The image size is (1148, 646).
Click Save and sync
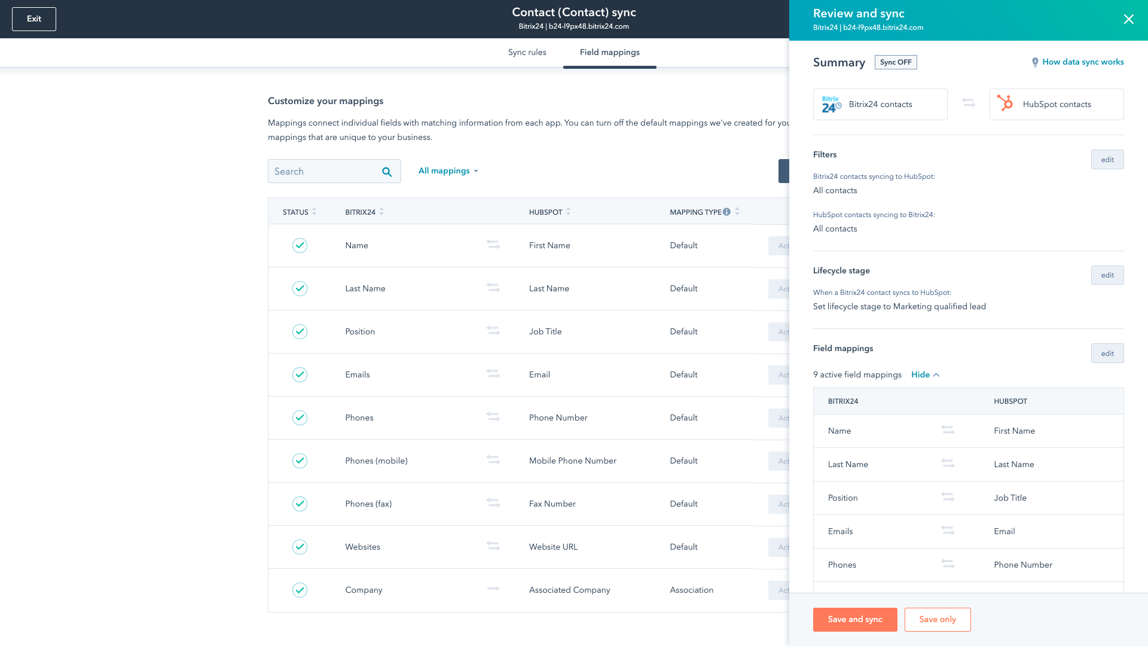pyautogui.click(x=855, y=619)
